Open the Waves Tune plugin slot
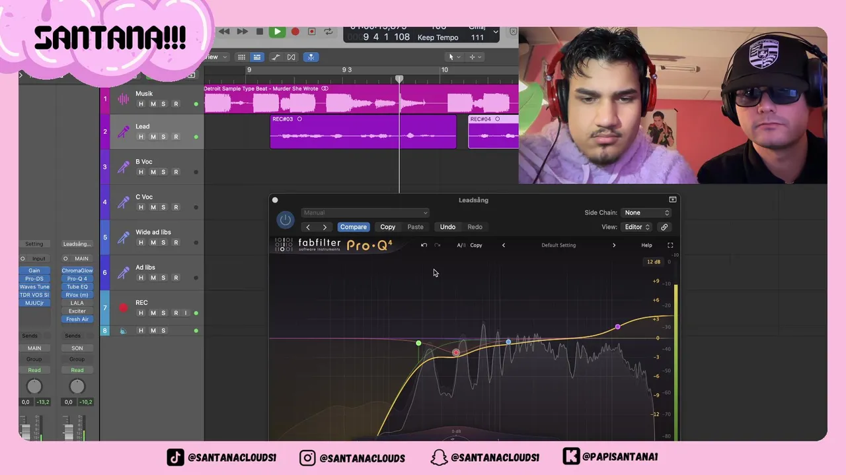 click(x=34, y=287)
